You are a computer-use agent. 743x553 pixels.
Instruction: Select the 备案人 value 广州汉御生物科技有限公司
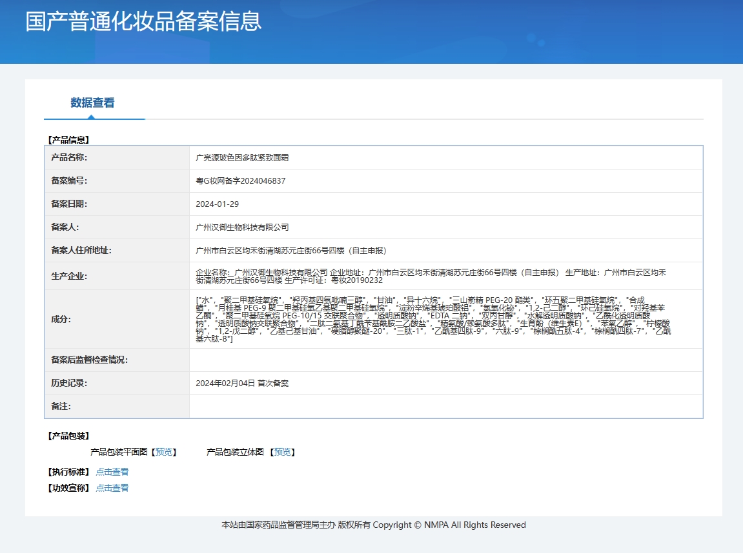coord(242,228)
